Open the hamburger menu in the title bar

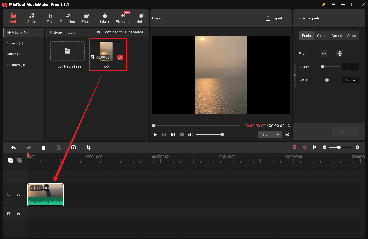[333, 4]
